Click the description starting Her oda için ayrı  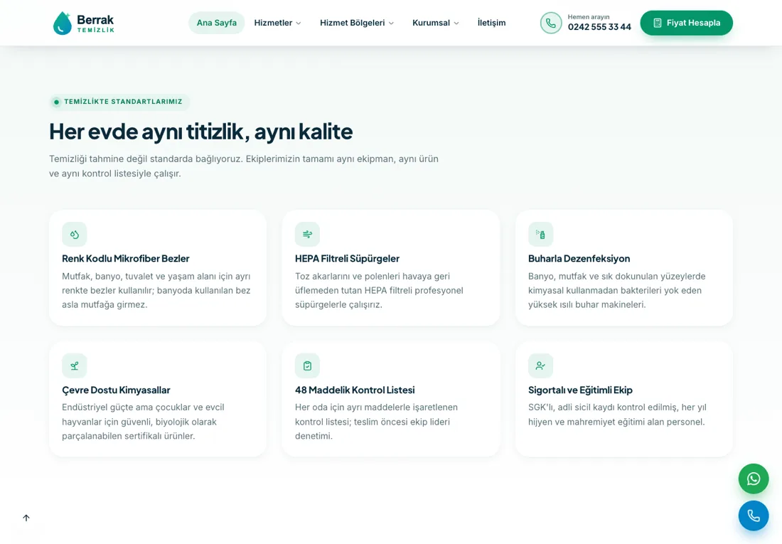point(376,422)
